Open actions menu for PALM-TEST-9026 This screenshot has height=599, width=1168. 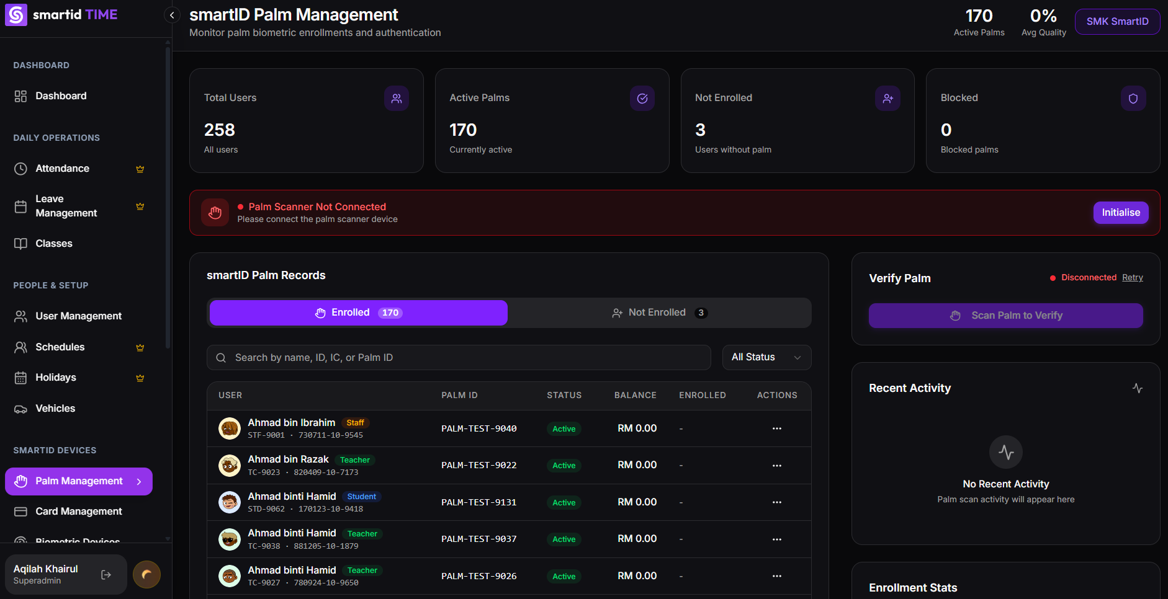tap(777, 576)
